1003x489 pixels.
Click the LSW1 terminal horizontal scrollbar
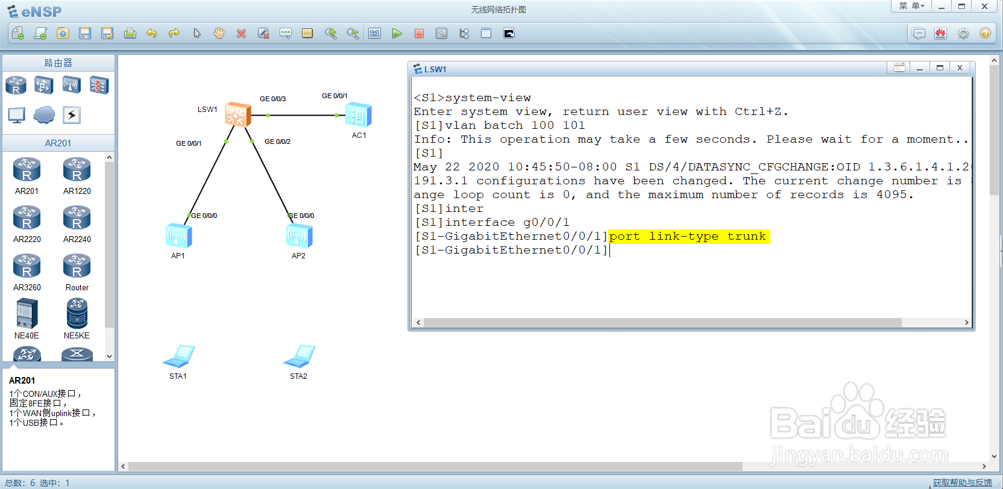coord(662,323)
